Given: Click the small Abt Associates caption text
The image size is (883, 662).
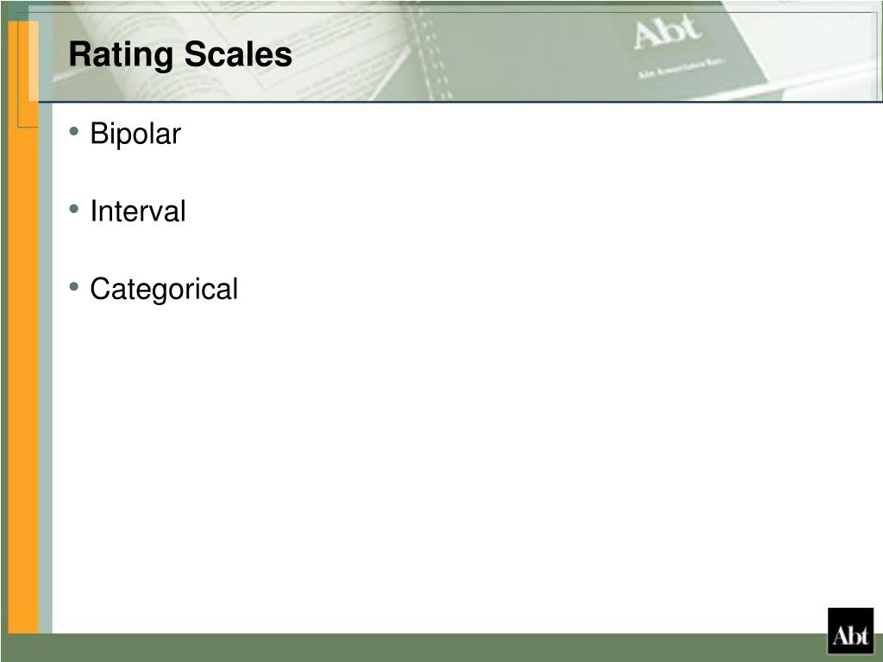Looking at the screenshot, I should pyautogui.click(x=681, y=67).
